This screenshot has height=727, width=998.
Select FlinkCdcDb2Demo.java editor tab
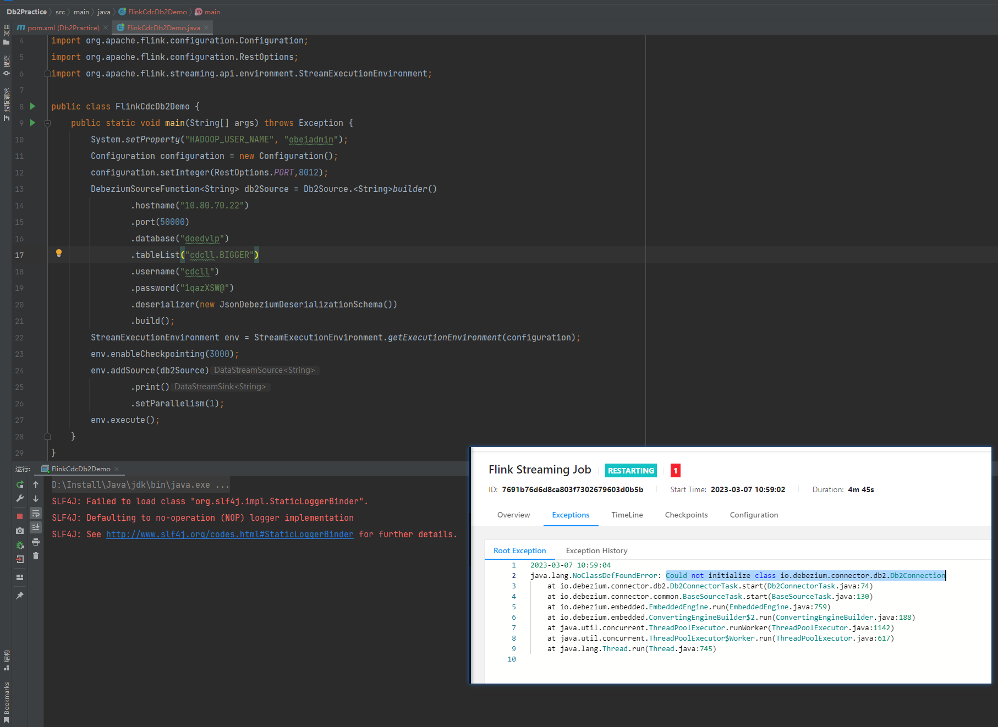163,27
